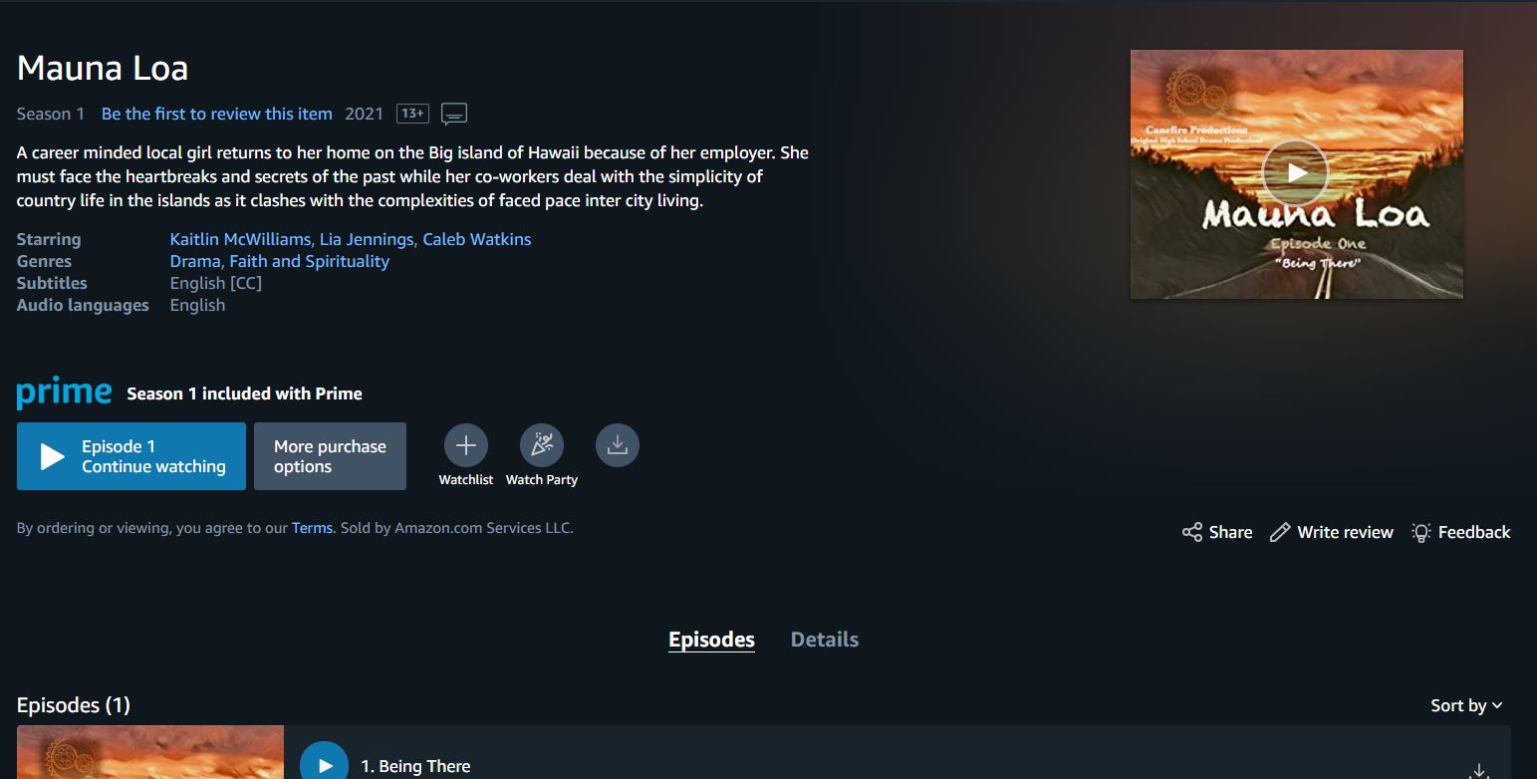This screenshot has width=1537, height=779.
Task: Start a Watch Party
Action: pyautogui.click(x=542, y=445)
